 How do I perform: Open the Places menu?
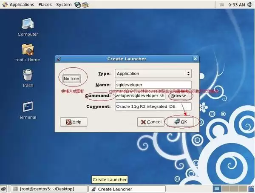tap(45, 5)
